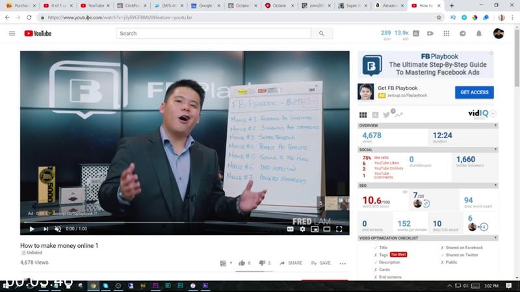
Task: Open the account avatar menu
Action: (499, 34)
